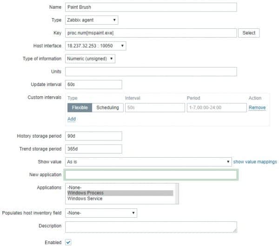Add a new custom interval
279x246 pixels.
(x=72, y=119)
